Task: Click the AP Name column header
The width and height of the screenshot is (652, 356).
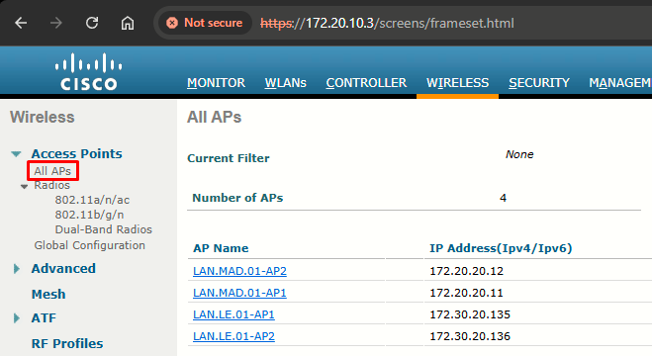Action: (x=221, y=248)
